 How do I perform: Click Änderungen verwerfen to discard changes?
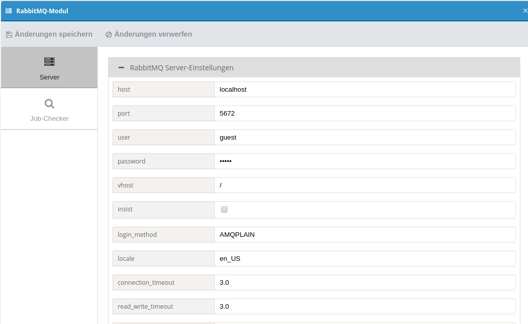coord(149,34)
